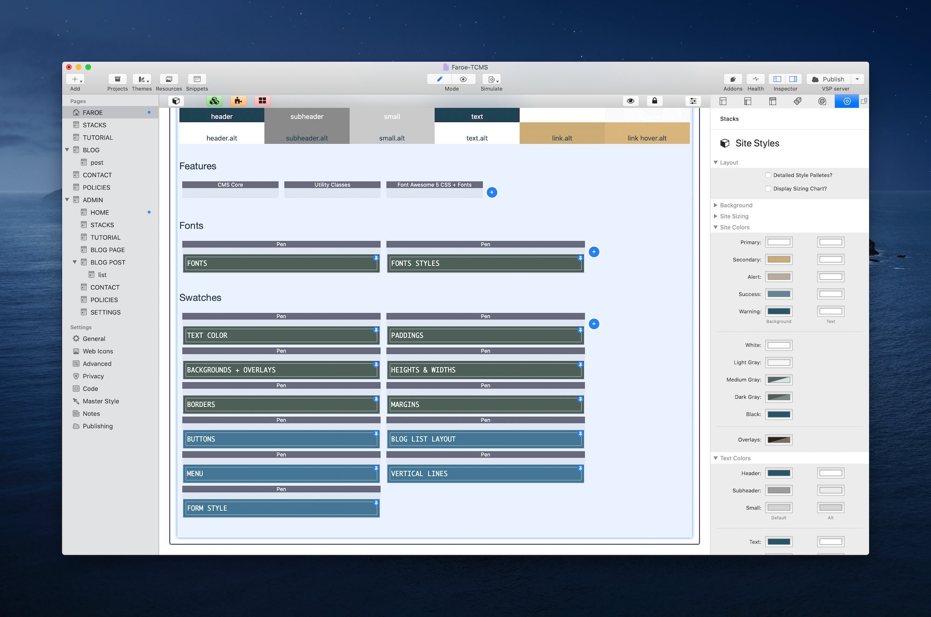Viewport: 931px width, 617px height.
Task: Click the Addons toolbar icon
Action: coord(733,80)
